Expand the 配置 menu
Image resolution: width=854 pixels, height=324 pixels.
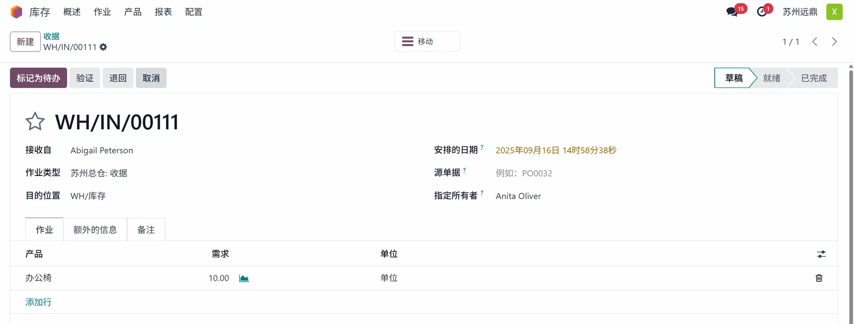[x=193, y=12]
